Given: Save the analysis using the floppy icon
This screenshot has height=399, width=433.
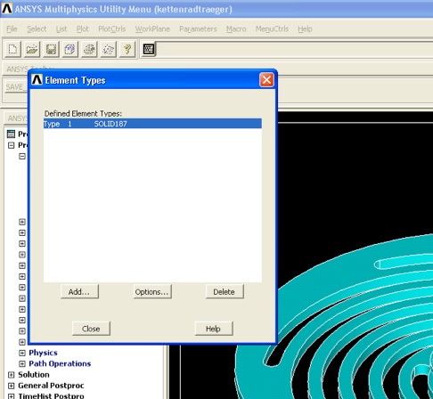Looking at the screenshot, I should point(51,49).
